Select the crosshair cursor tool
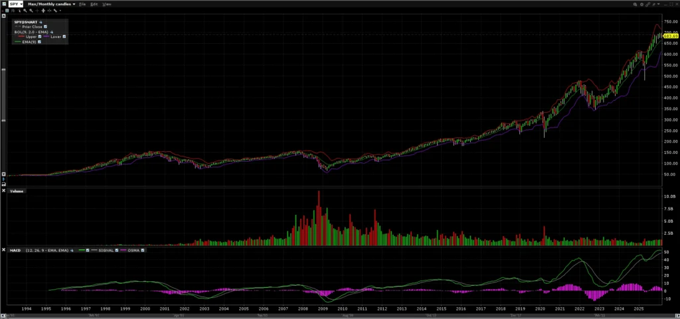This screenshot has height=319, width=680. point(37,11)
